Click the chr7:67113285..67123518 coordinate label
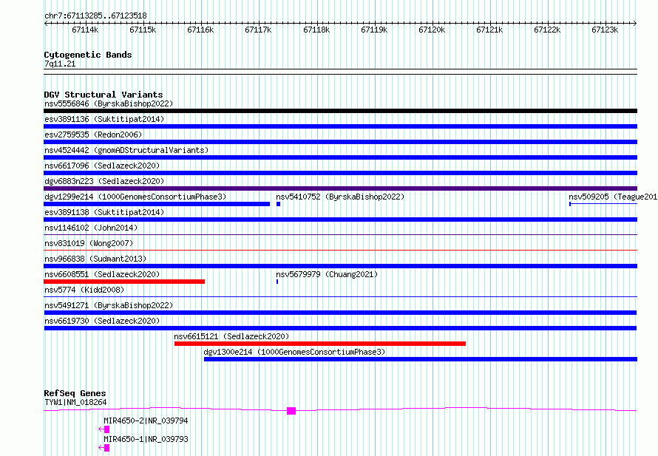This screenshot has height=456, width=658. point(95,16)
